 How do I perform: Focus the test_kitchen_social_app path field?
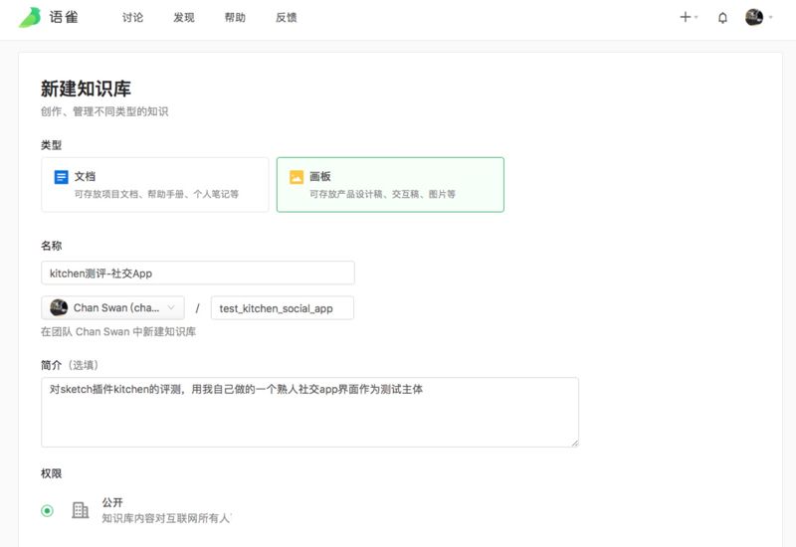click(x=283, y=308)
